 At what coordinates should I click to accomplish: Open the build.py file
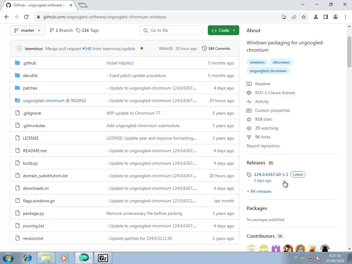pyautogui.click(x=30, y=163)
